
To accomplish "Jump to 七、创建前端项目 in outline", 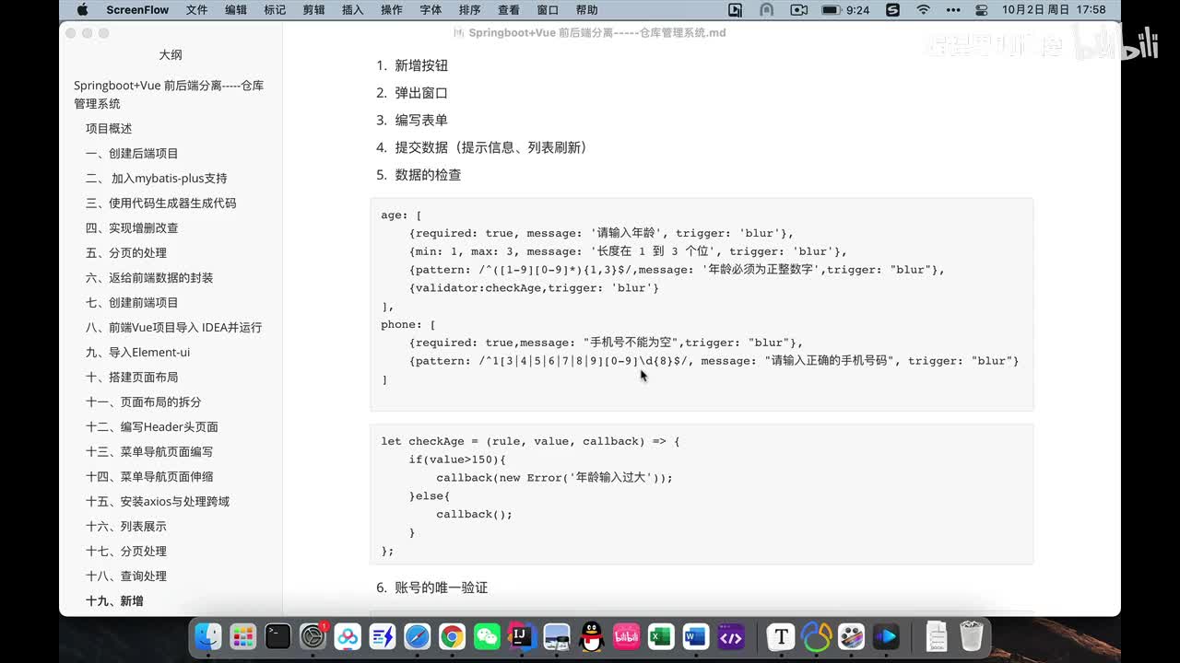I will [132, 303].
